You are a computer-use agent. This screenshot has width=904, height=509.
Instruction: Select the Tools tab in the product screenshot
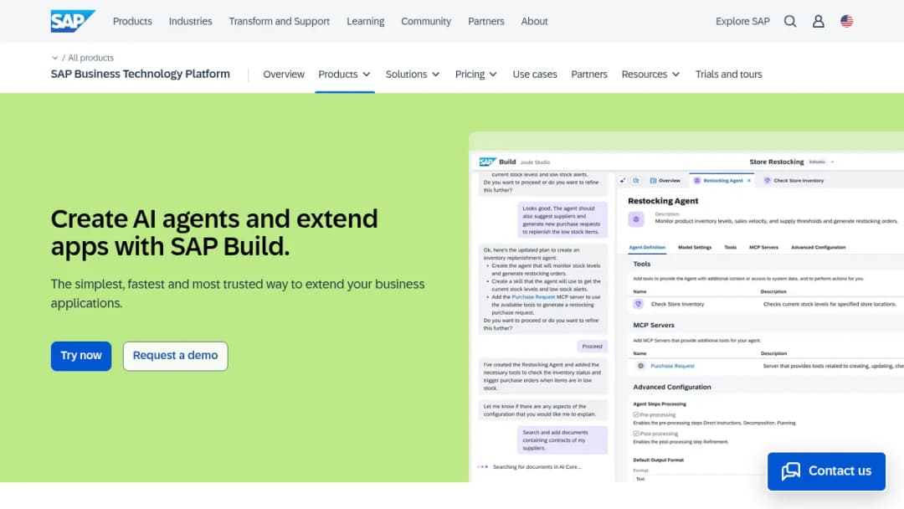pos(731,247)
